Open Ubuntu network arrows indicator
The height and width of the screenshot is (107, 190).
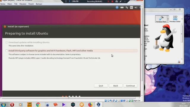click(127, 7)
